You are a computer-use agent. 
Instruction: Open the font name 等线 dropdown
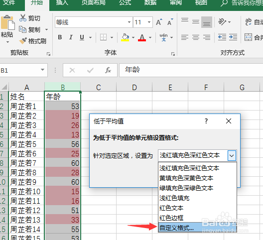coord(129,22)
